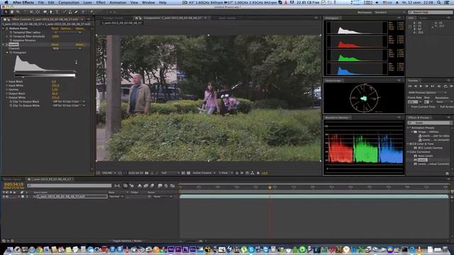454x255 pixels.
Task: Toggle Clip To Output Black stopwatch
Action: [x=11, y=102]
